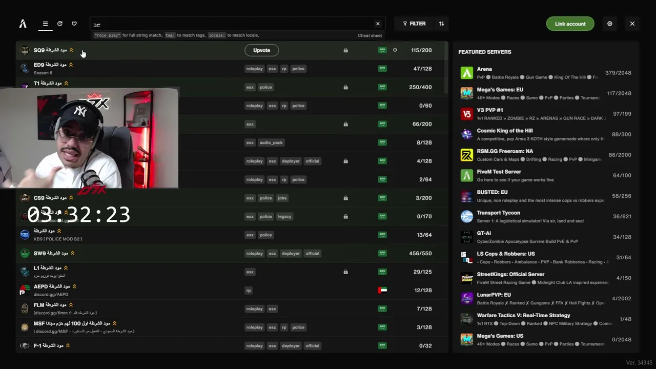Click Mega's Games: EU server icon
This screenshot has height=369, width=656.
click(466, 93)
